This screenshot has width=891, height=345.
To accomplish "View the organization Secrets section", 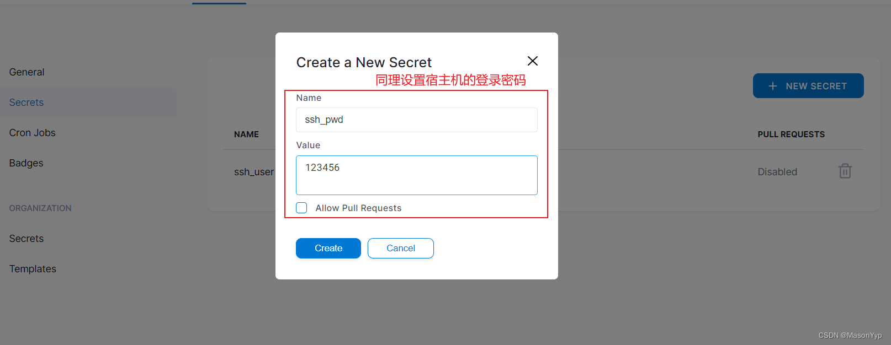I will pyautogui.click(x=26, y=238).
